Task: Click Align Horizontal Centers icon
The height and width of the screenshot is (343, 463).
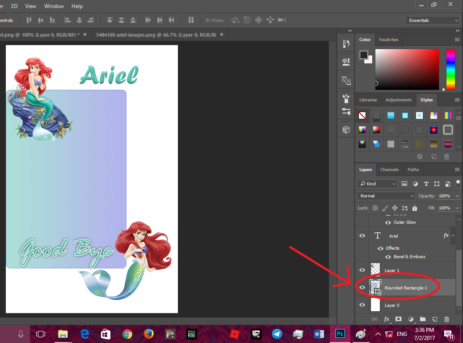Action: coord(79,20)
